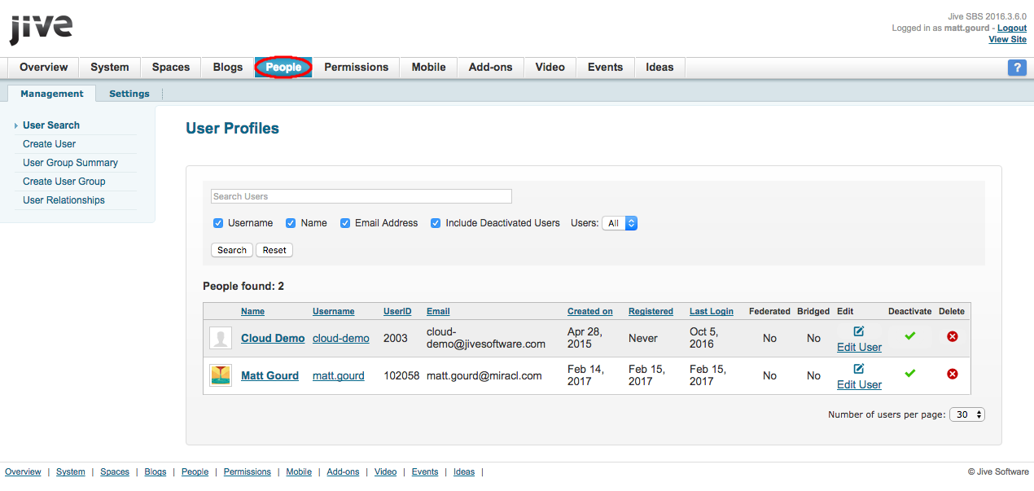Image resolution: width=1034 pixels, height=491 pixels.
Task: Click the Edit User link for Matt Gourd
Action: coord(859,384)
